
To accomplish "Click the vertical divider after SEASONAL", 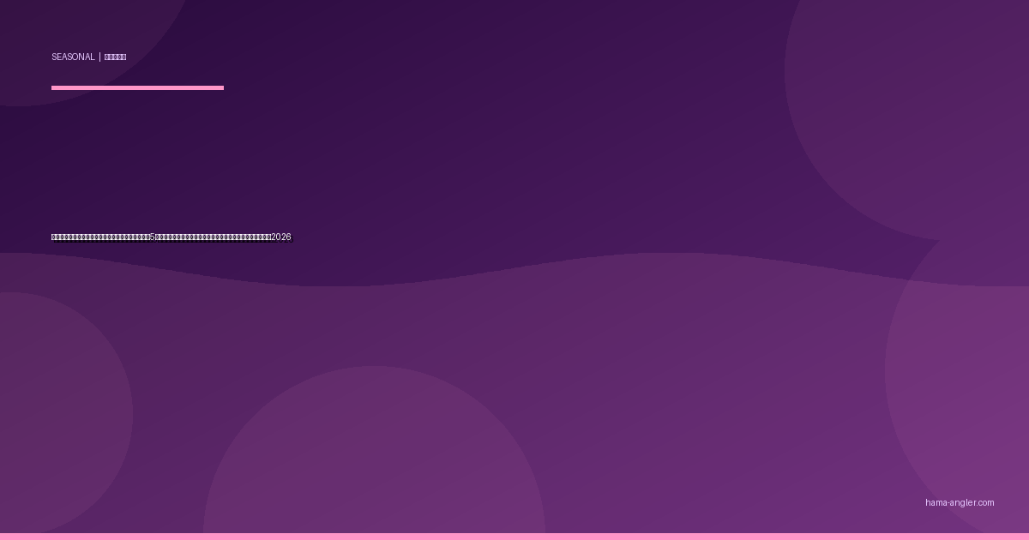I will (x=99, y=57).
